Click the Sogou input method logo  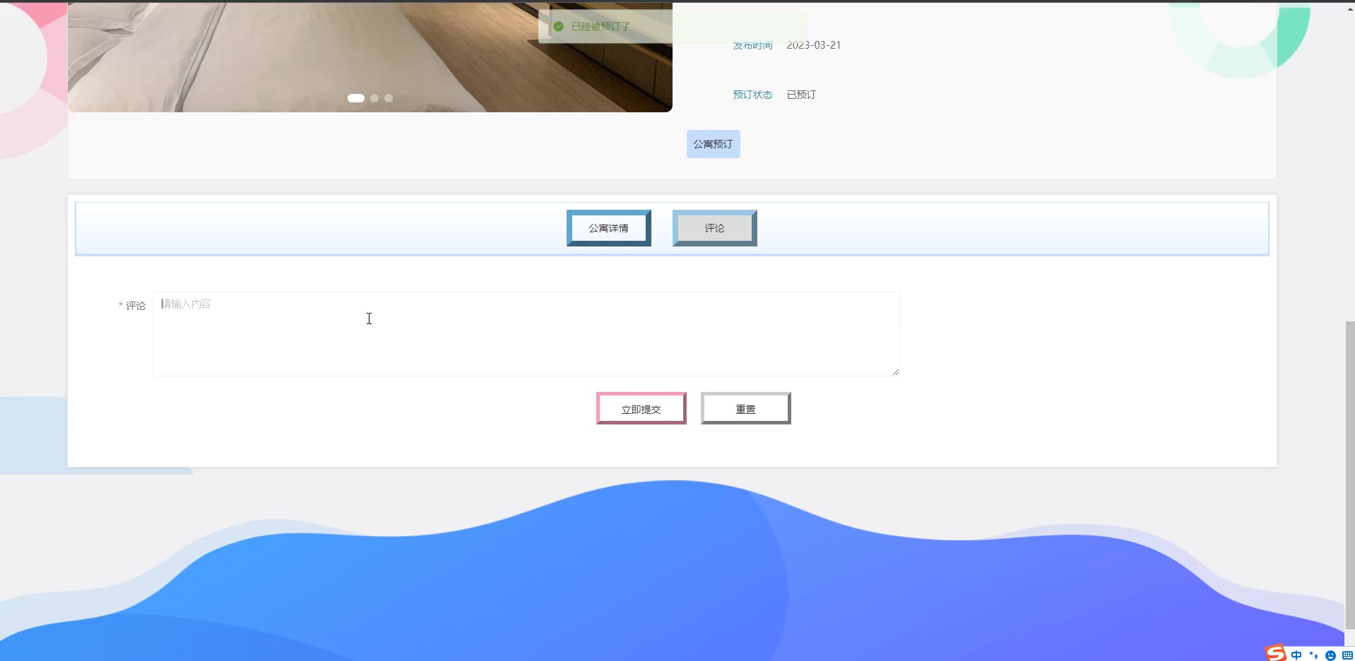click(x=1276, y=653)
